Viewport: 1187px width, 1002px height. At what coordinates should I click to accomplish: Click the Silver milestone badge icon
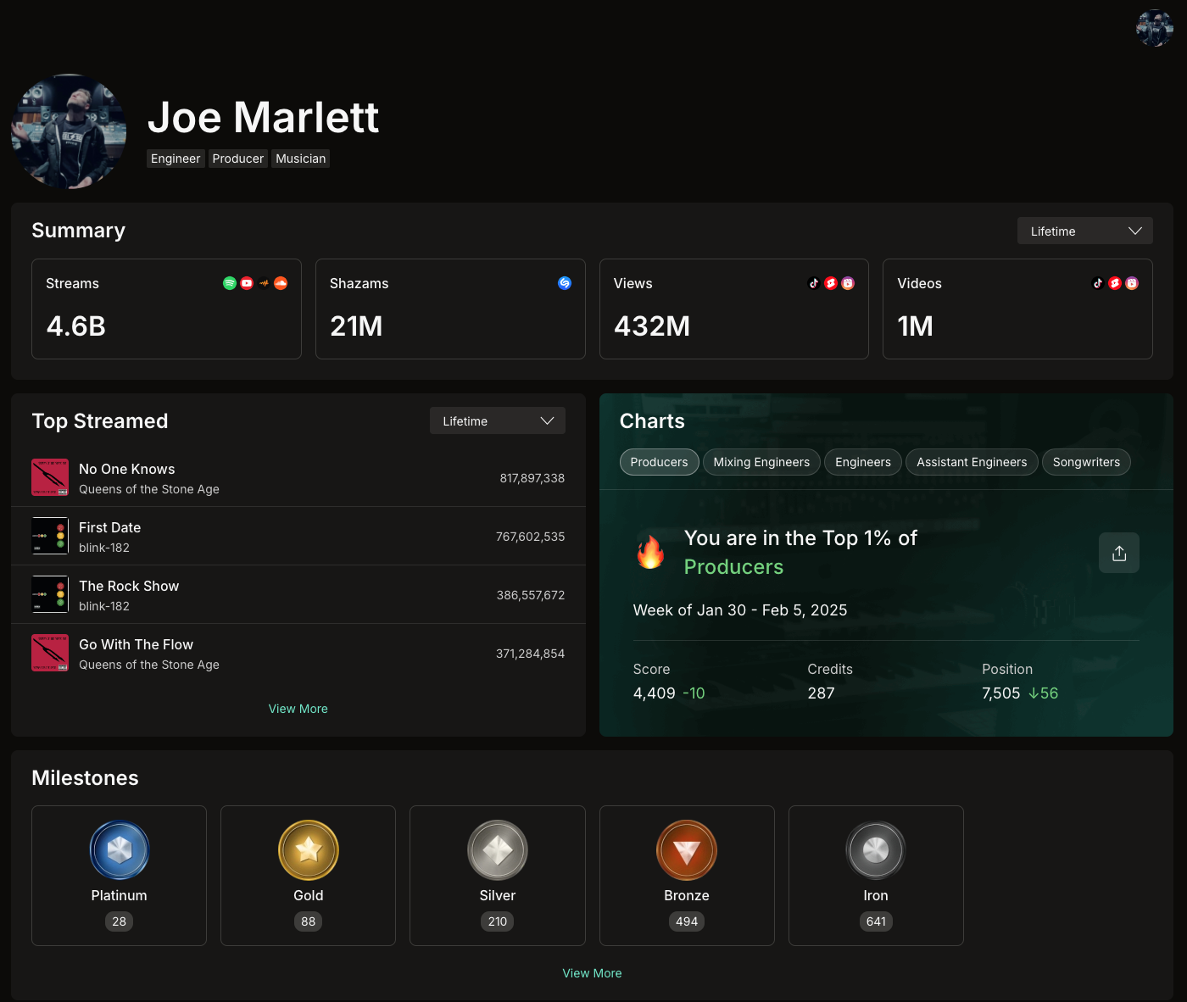498,850
